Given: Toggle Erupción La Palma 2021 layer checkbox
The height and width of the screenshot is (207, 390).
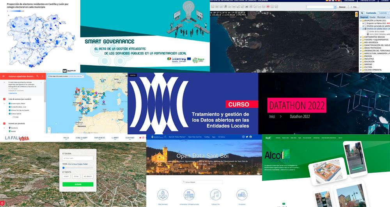Looking at the screenshot, I should pyautogui.click(x=365, y=23).
